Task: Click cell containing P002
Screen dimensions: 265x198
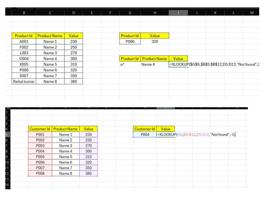Action: coord(40,140)
